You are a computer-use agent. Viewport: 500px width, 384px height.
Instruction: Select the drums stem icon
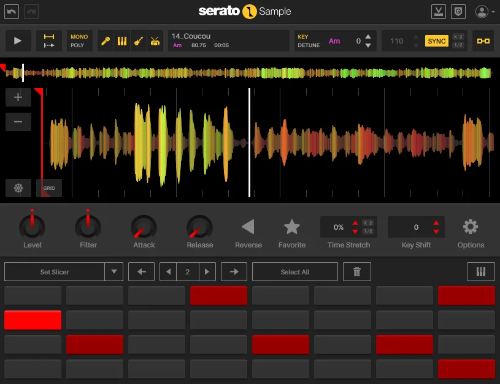tap(155, 41)
